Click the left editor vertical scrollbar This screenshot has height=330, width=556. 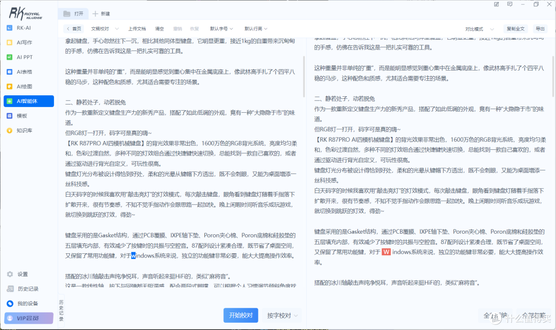304,76
